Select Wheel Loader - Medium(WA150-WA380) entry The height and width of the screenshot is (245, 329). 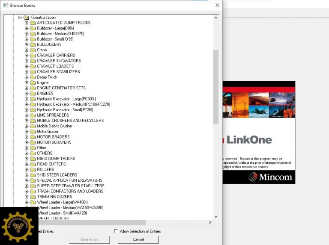[x=70, y=208]
